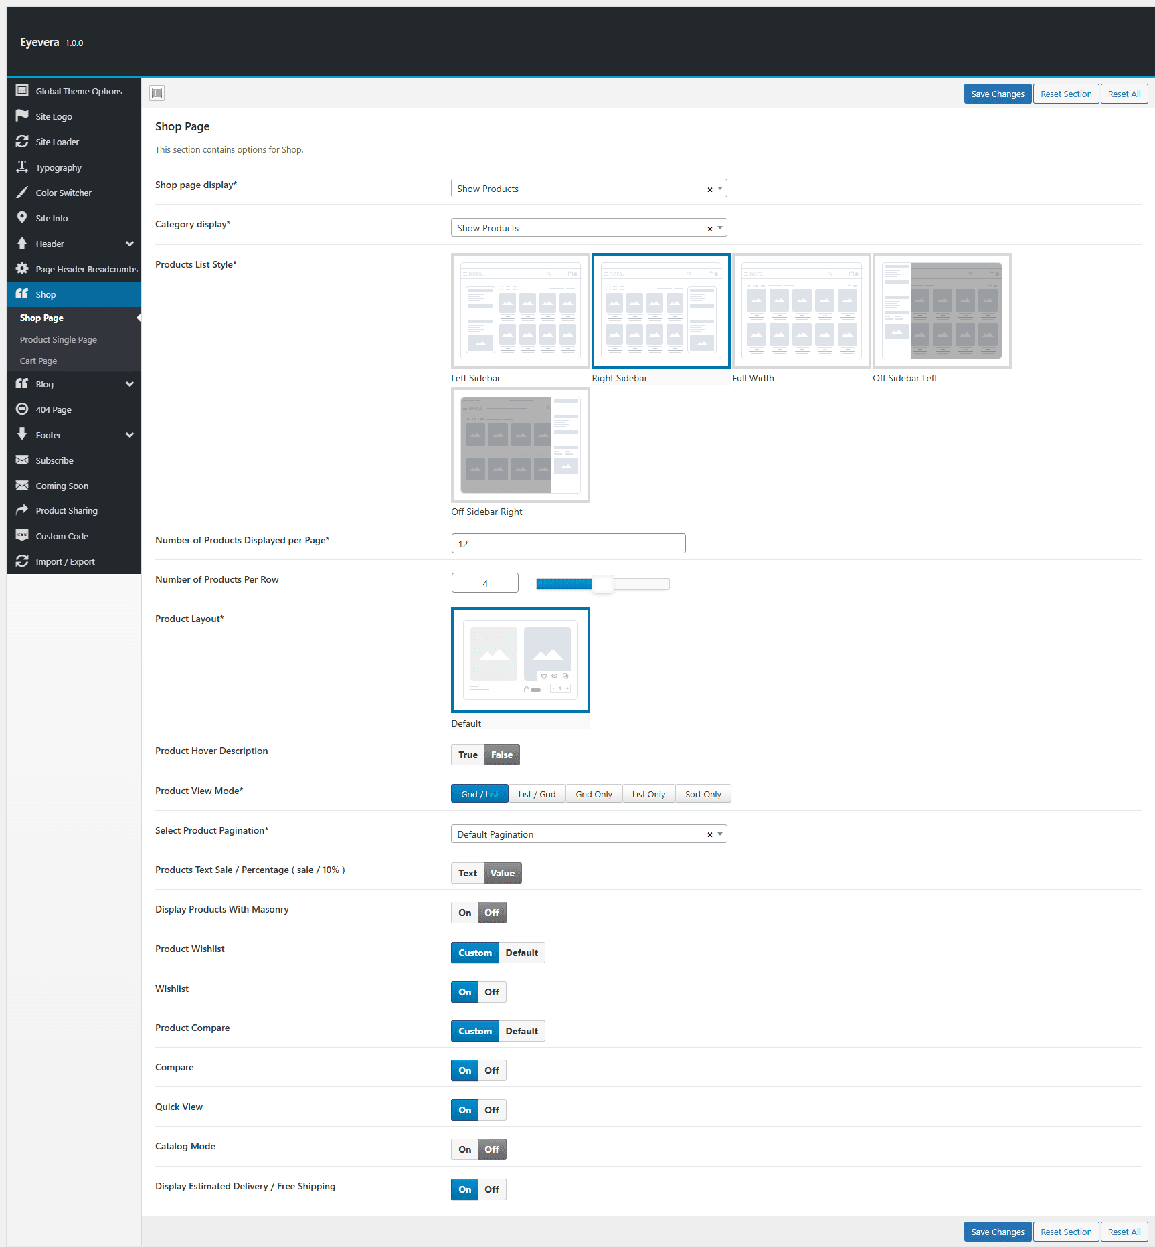1155x1247 pixels.
Task: Select the Grid / List view mode
Action: click(x=480, y=794)
